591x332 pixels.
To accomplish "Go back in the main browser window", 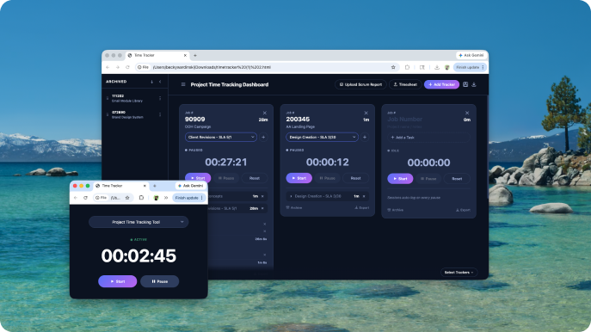I will 108,67.
